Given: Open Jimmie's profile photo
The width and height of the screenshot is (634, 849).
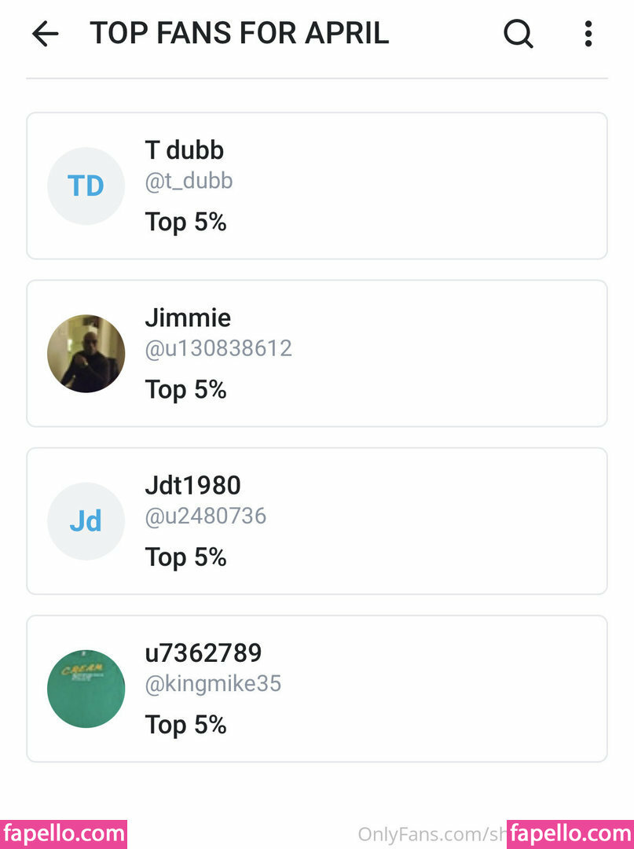Looking at the screenshot, I should tap(86, 353).
